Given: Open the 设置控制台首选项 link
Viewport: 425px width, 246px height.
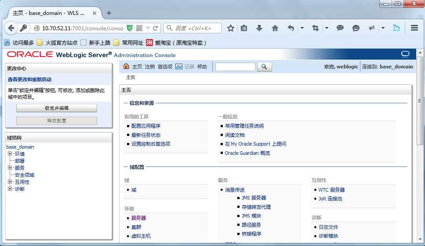Looking at the screenshot, I should click(x=151, y=144).
